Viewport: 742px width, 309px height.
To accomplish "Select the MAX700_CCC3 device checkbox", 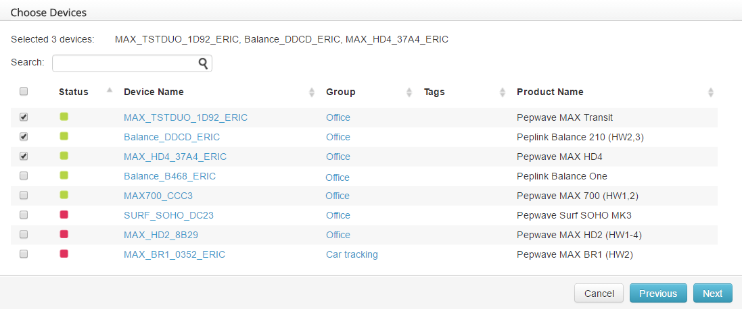I will point(24,196).
